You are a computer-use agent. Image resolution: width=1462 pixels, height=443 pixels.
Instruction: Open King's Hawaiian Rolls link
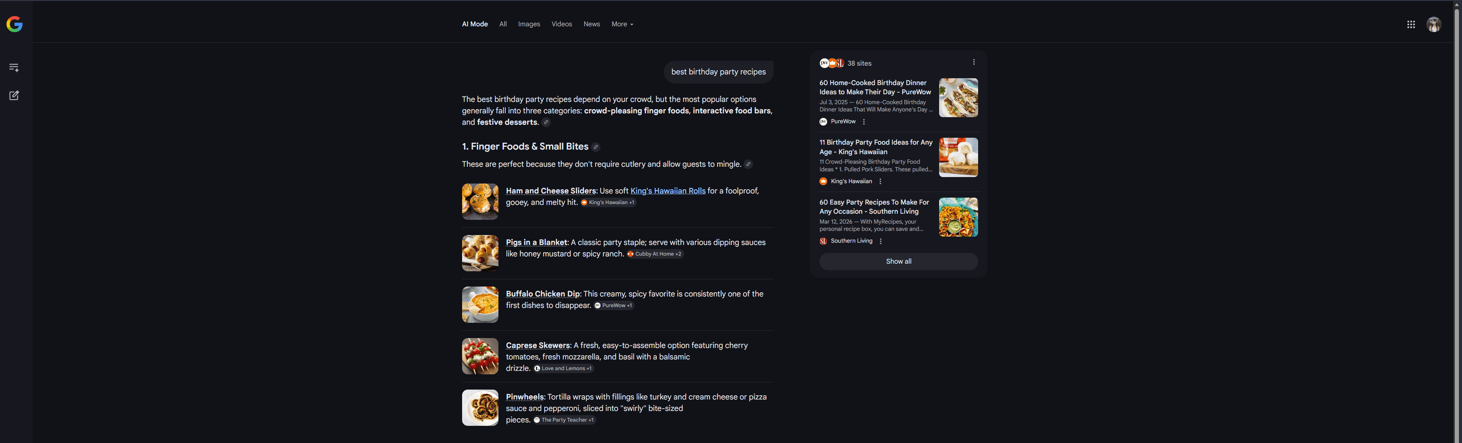pyautogui.click(x=667, y=191)
